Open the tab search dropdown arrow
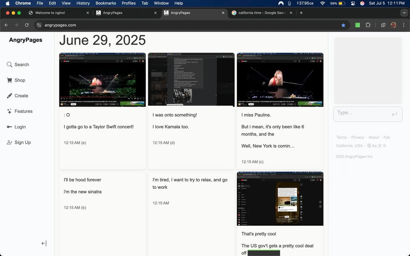410x256 pixels. pyautogui.click(x=404, y=13)
